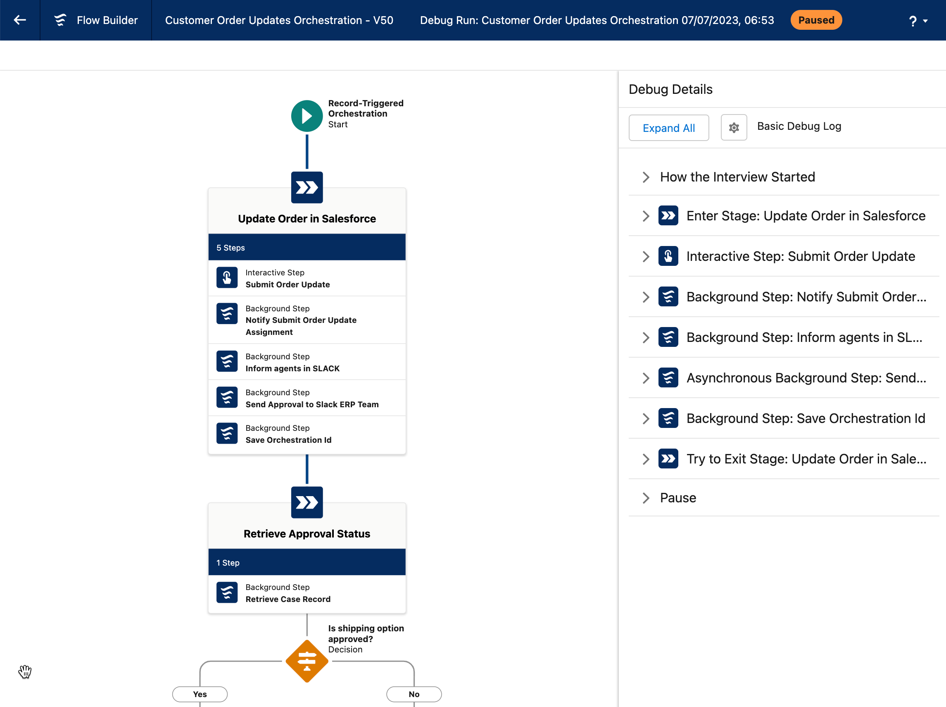Click the shipping option Decision diamond
946x707 pixels.
[x=307, y=661]
